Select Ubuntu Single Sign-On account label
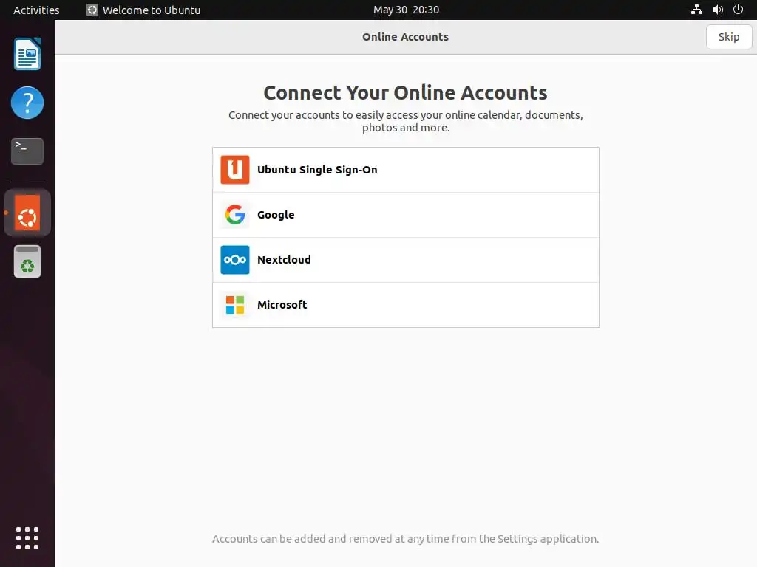This screenshot has height=567, width=757. (x=317, y=170)
